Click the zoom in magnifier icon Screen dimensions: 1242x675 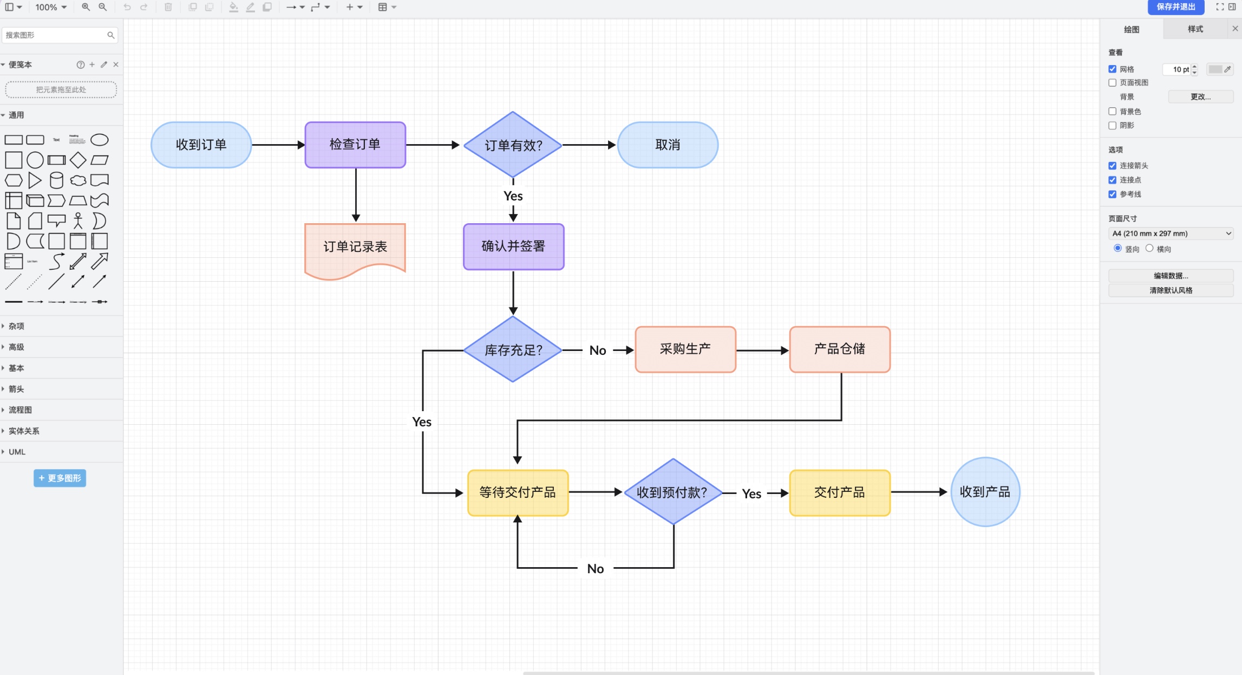point(86,7)
